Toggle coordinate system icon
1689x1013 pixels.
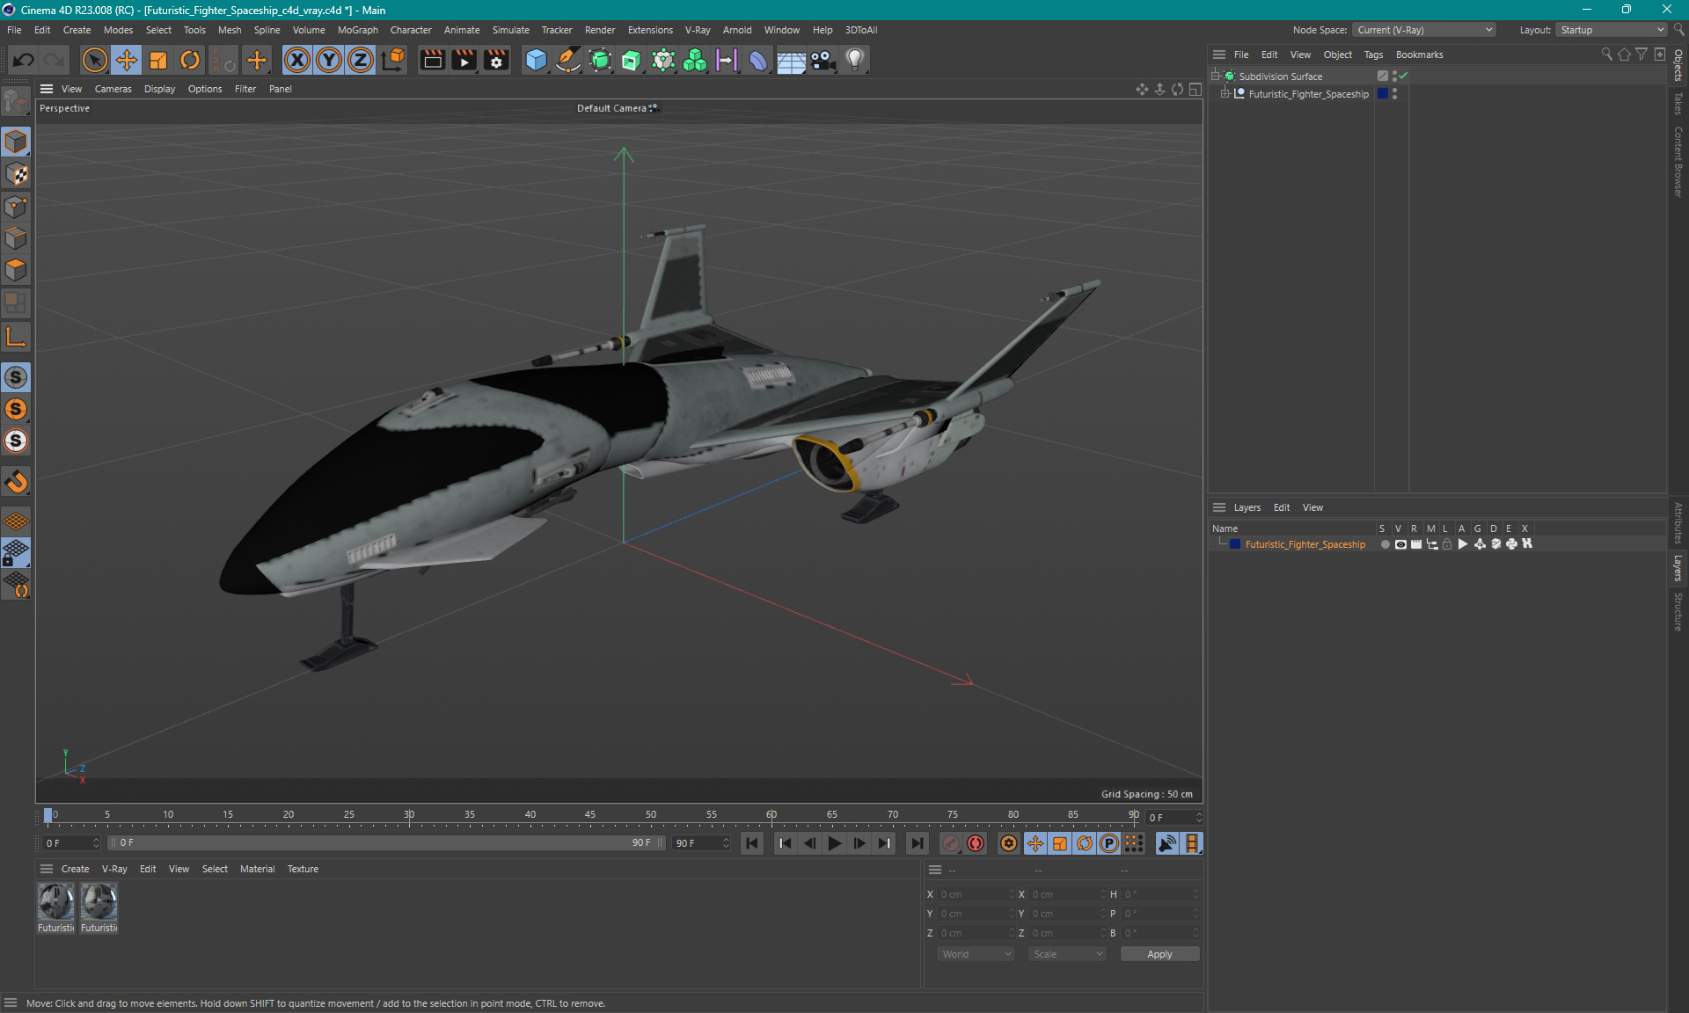394,60
